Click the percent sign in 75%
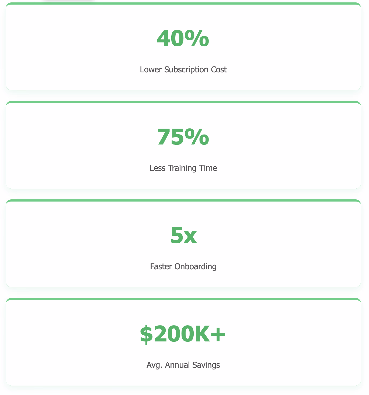Viewport: 369px width, 395px height. point(199,137)
